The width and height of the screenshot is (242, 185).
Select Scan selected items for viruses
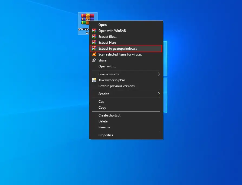point(126,54)
